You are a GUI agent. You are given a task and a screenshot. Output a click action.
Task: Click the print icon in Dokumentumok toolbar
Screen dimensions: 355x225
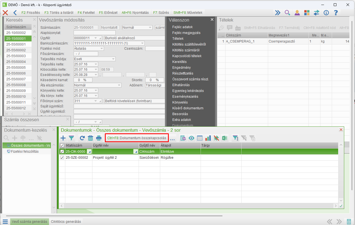[99, 138]
